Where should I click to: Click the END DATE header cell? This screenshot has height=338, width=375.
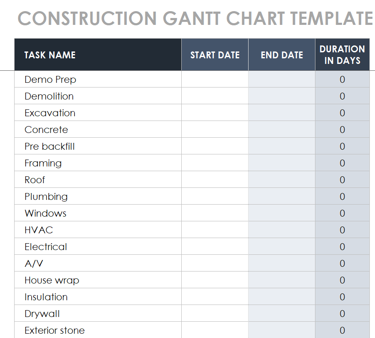282,55
